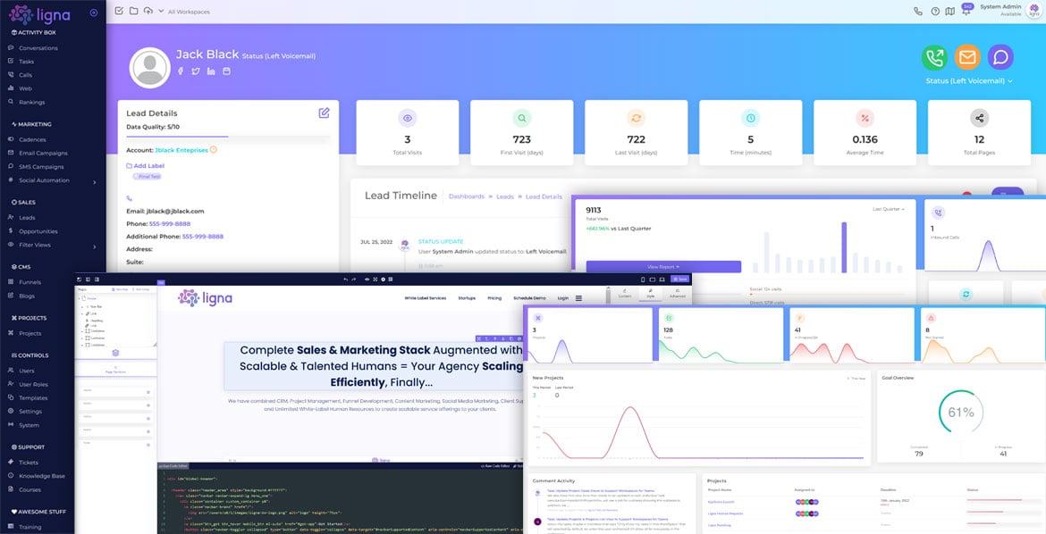This screenshot has height=534, width=1046.
Task: Open the tasks checklist icon in the top bar
Action: click(119, 11)
